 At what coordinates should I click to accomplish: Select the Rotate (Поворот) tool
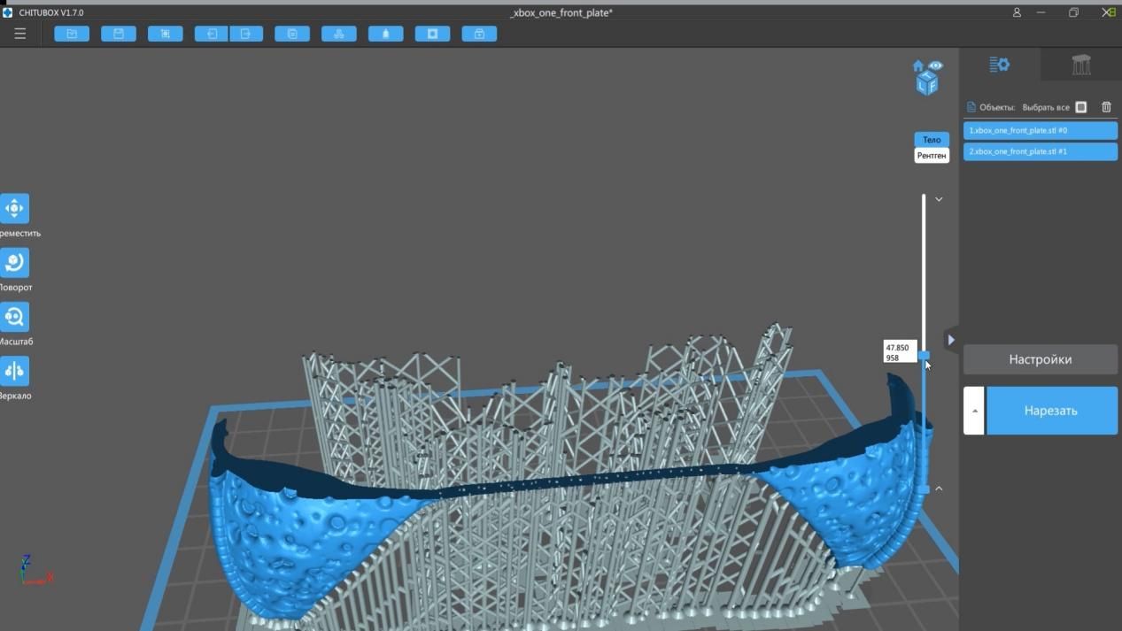click(x=14, y=263)
